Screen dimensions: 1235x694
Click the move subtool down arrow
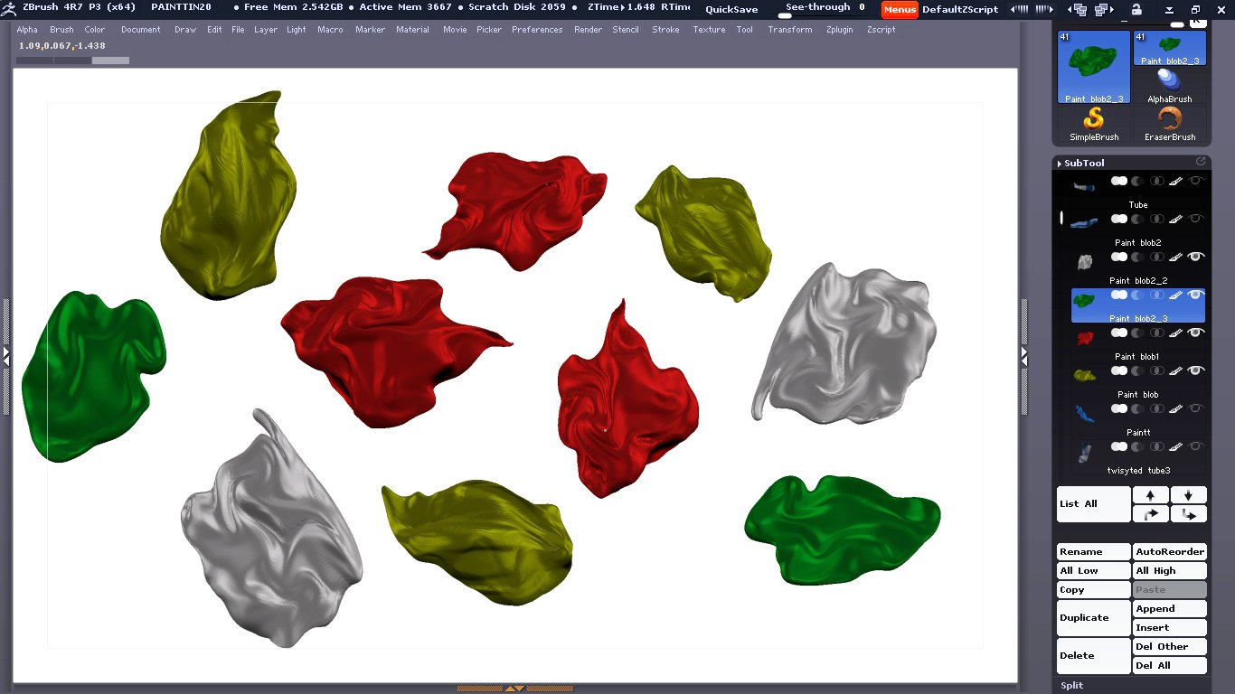click(1188, 495)
